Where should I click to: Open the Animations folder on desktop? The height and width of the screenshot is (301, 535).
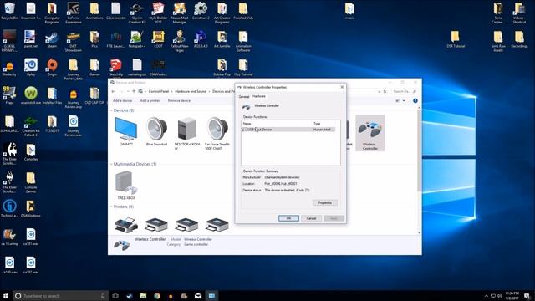click(x=94, y=11)
